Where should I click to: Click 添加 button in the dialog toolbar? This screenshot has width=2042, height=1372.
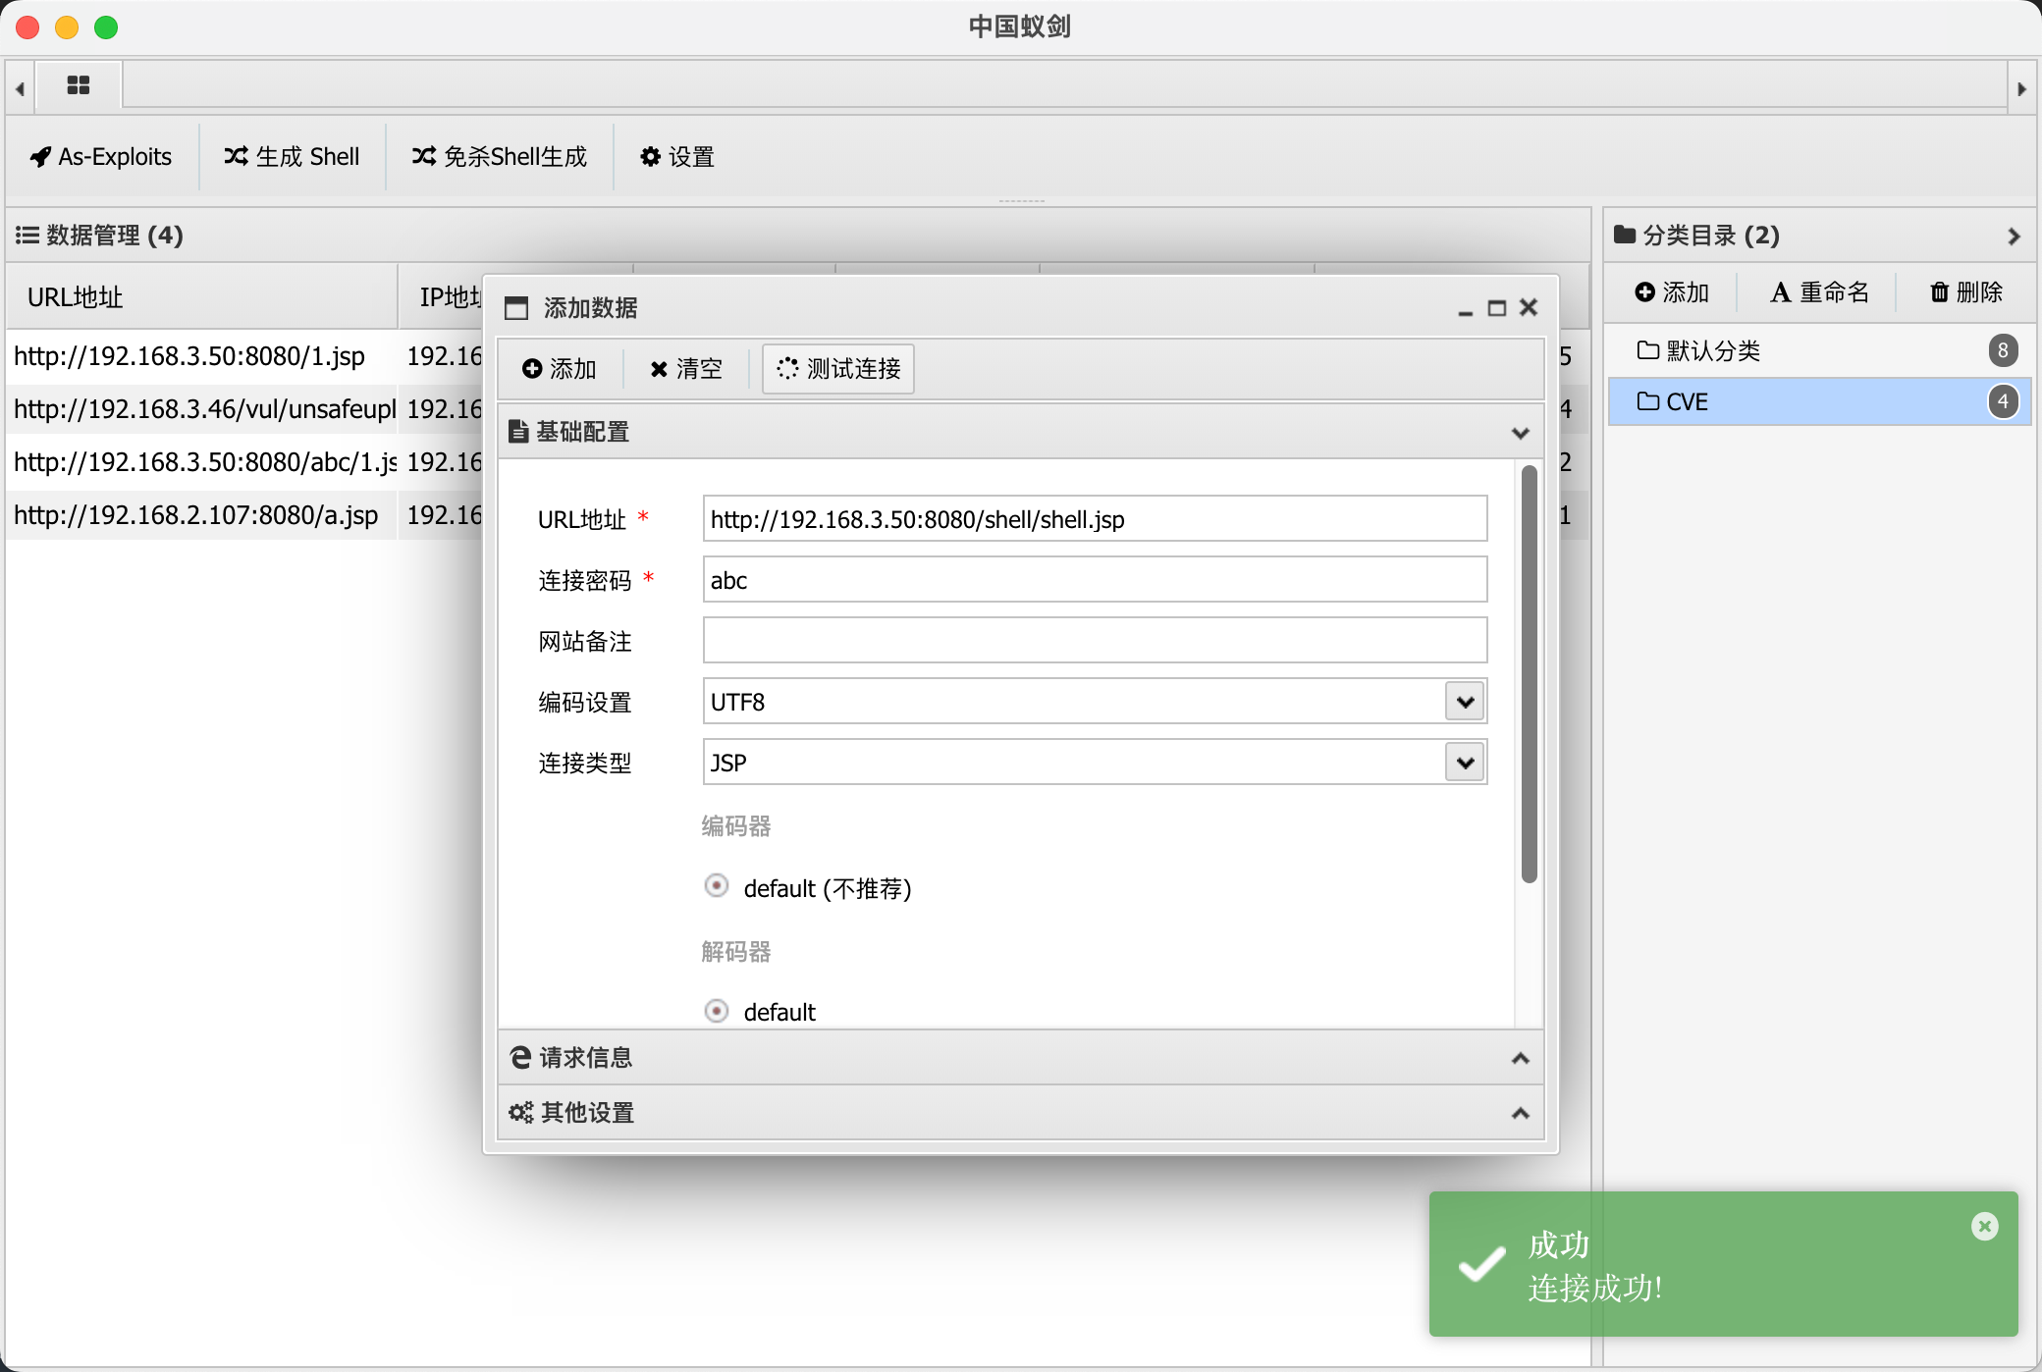click(x=560, y=369)
